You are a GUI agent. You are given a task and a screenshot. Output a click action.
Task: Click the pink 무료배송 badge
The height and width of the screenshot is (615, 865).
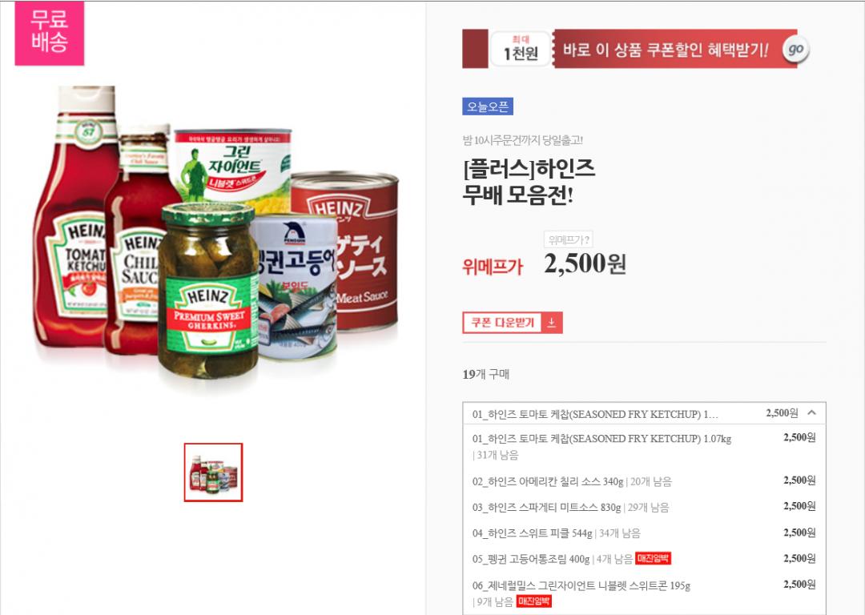49,33
